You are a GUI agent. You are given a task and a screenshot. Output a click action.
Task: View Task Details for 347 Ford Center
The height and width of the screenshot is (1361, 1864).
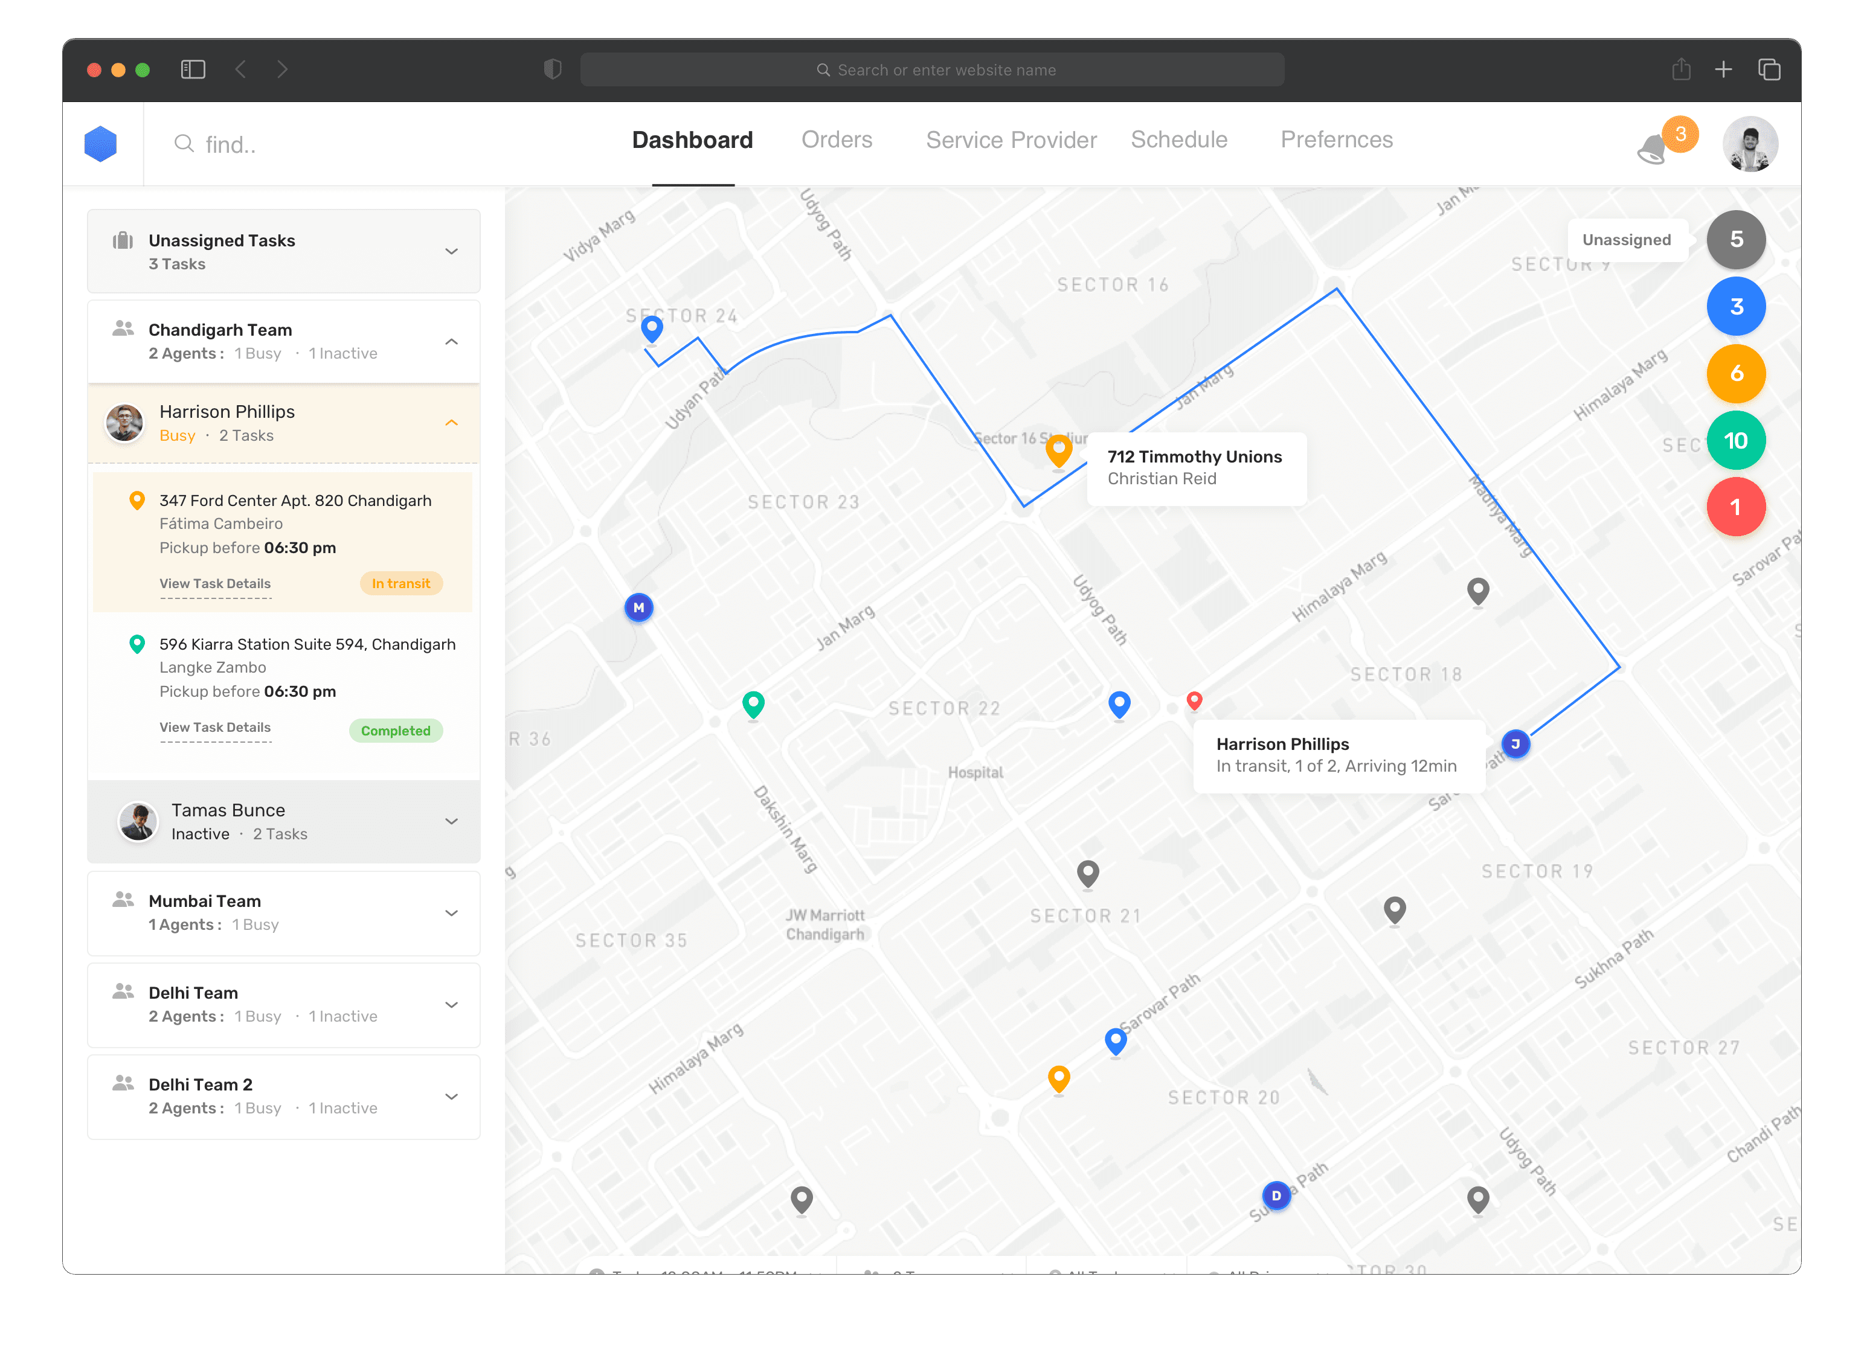click(215, 583)
